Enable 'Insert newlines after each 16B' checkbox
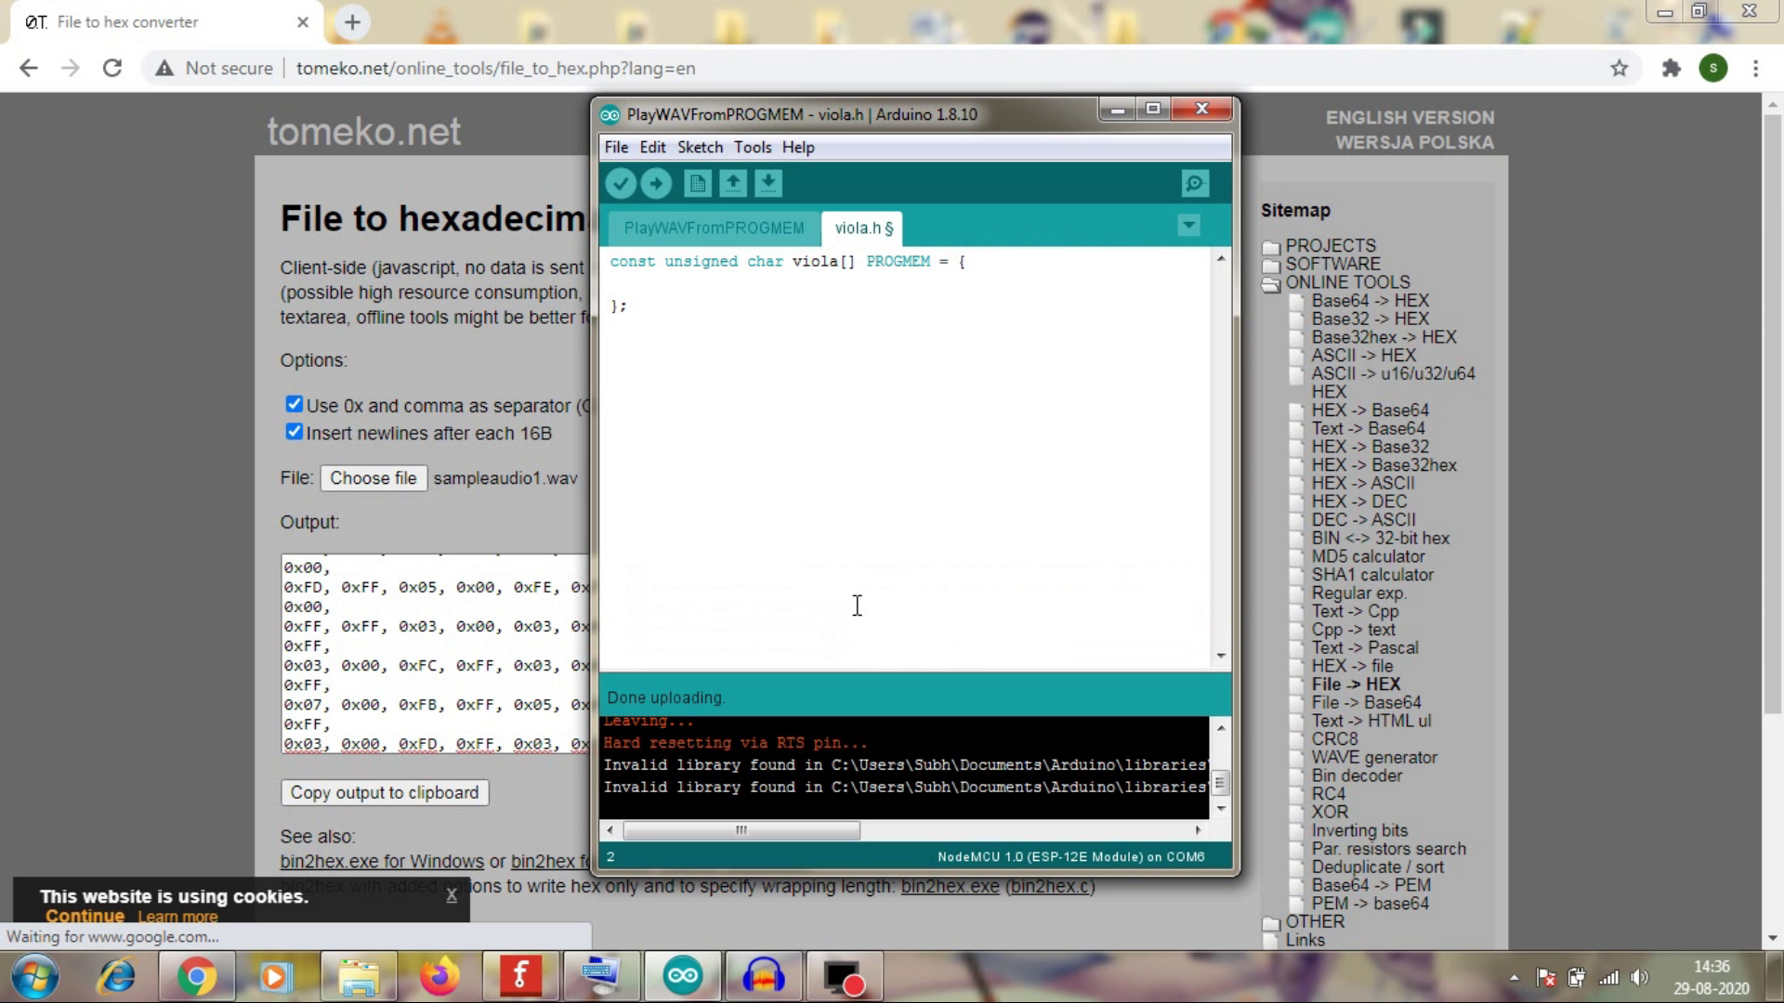 (x=294, y=432)
